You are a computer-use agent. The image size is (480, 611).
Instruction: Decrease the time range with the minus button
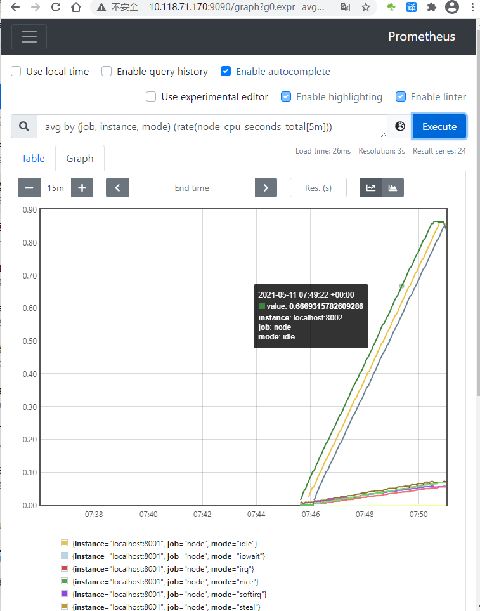[x=29, y=188]
